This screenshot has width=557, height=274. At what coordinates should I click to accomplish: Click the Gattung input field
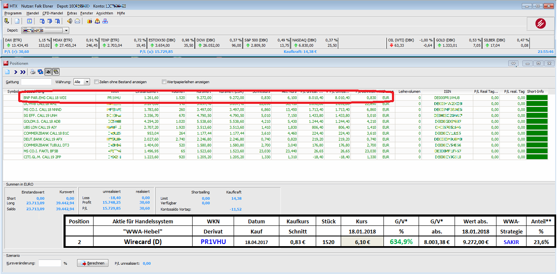[36, 82]
